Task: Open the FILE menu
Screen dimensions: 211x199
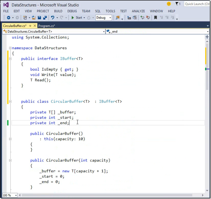Action: [x=6, y=11]
